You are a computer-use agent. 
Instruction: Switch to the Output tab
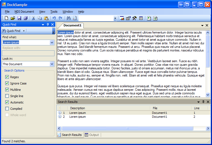(x=92, y=135)
